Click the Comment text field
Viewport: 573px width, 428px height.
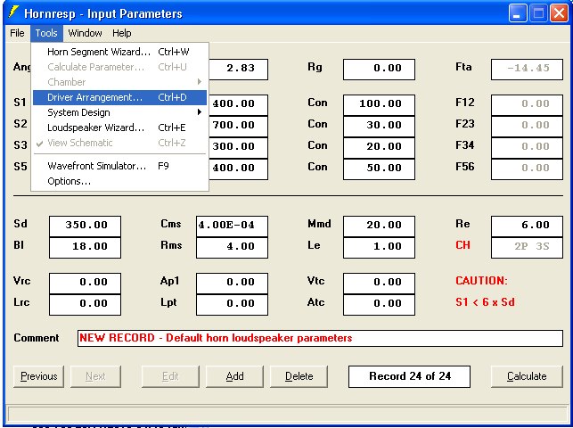pyautogui.click(x=320, y=338)
